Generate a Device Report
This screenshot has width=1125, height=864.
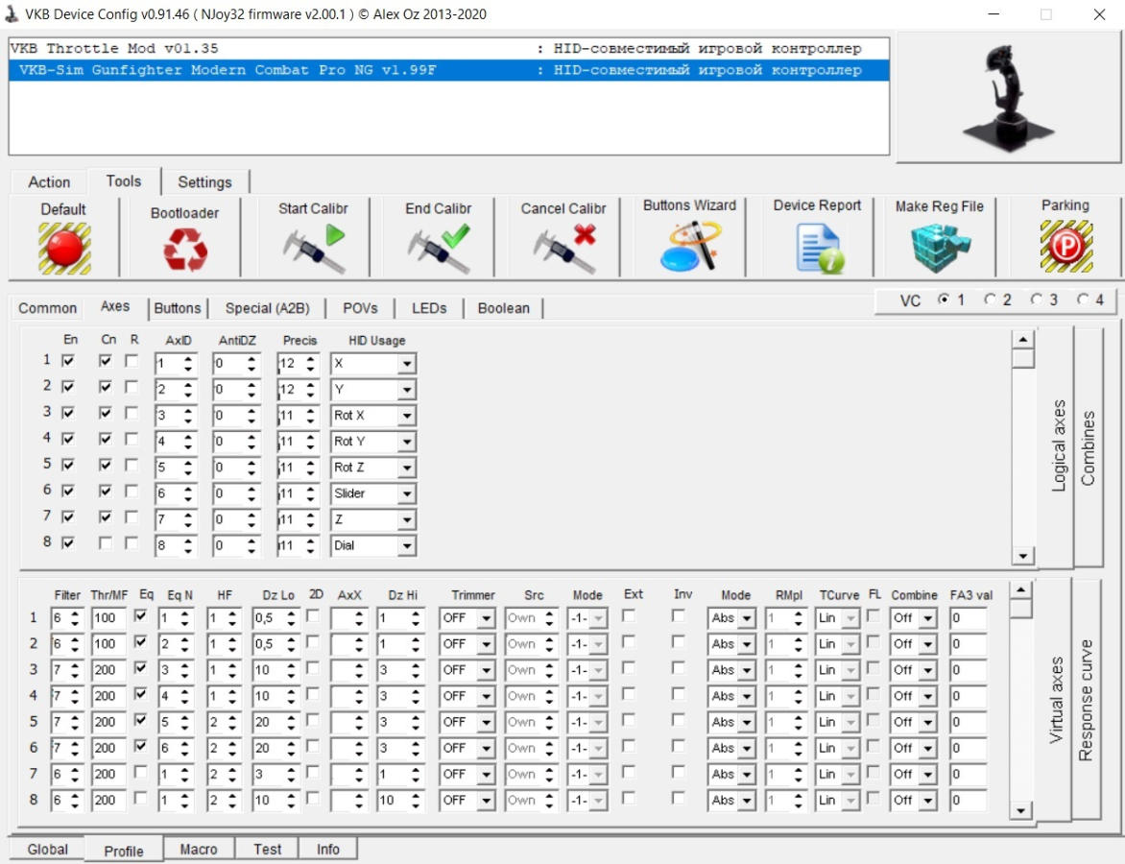[x=817, y=248]
